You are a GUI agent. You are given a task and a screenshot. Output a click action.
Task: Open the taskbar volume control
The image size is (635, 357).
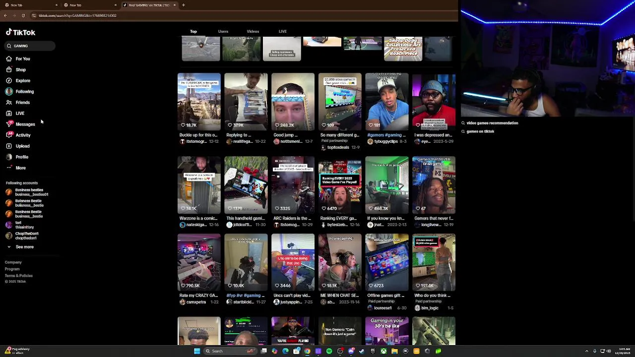point(609,351)
